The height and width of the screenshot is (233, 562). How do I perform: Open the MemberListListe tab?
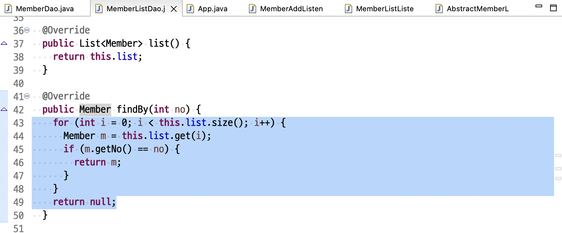385,9
